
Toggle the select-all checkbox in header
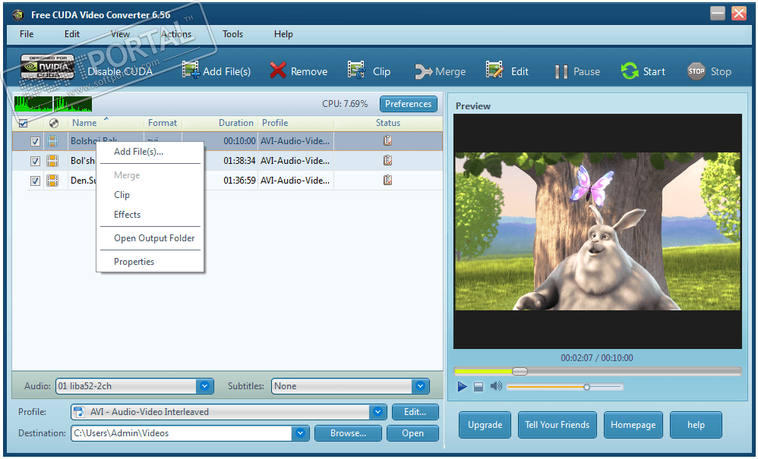point(23,123)
